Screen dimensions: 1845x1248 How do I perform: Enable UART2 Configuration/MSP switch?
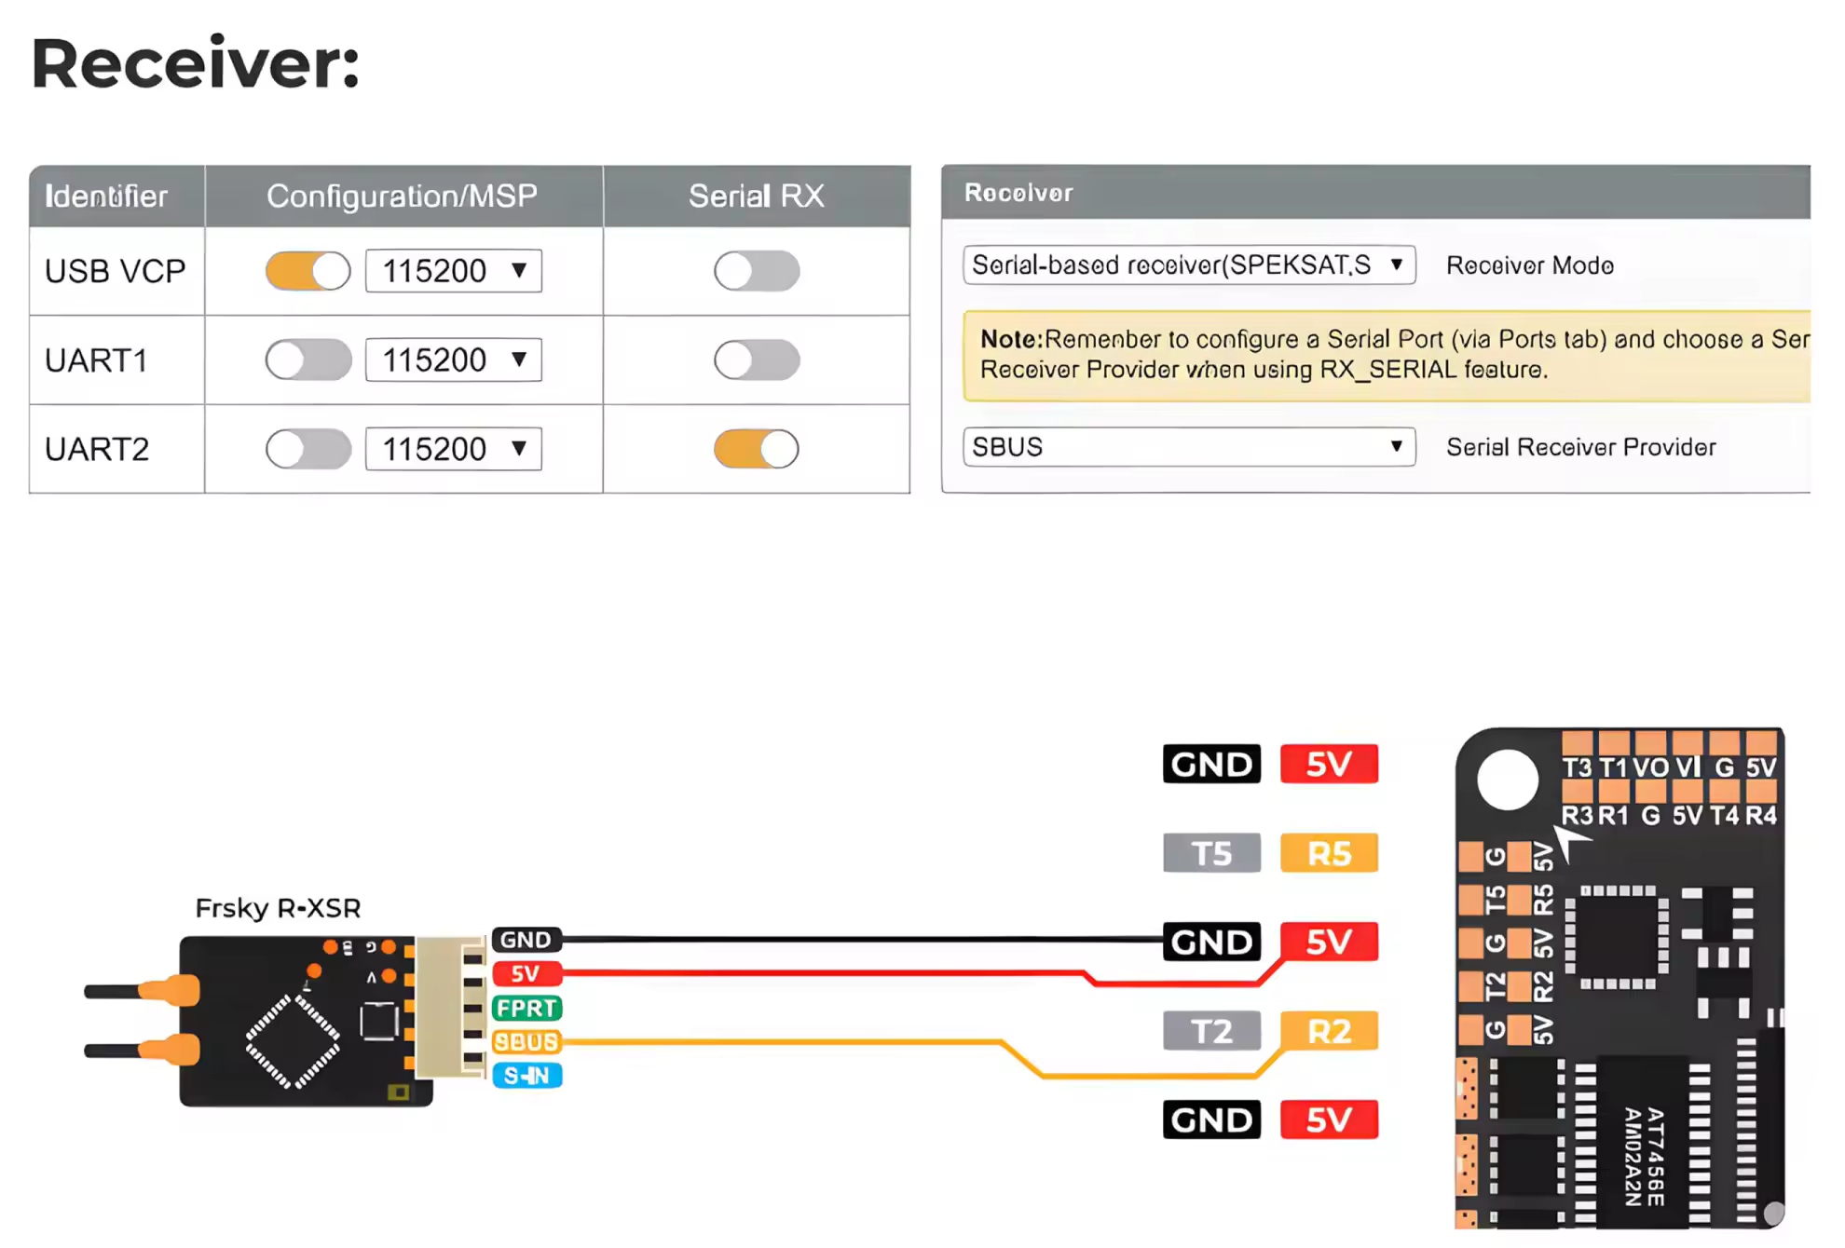point(307,449)
